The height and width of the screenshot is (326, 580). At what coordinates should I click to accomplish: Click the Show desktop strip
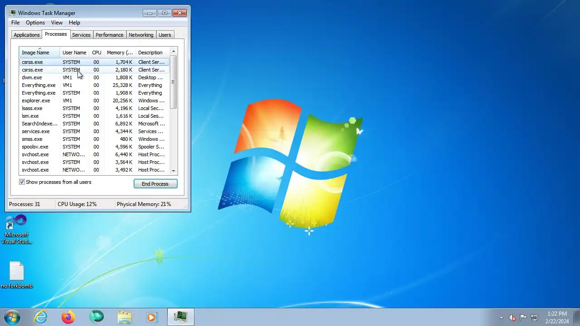(x=576, y=317)
